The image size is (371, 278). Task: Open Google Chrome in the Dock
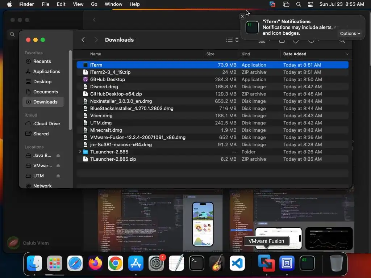coord(116,263)
